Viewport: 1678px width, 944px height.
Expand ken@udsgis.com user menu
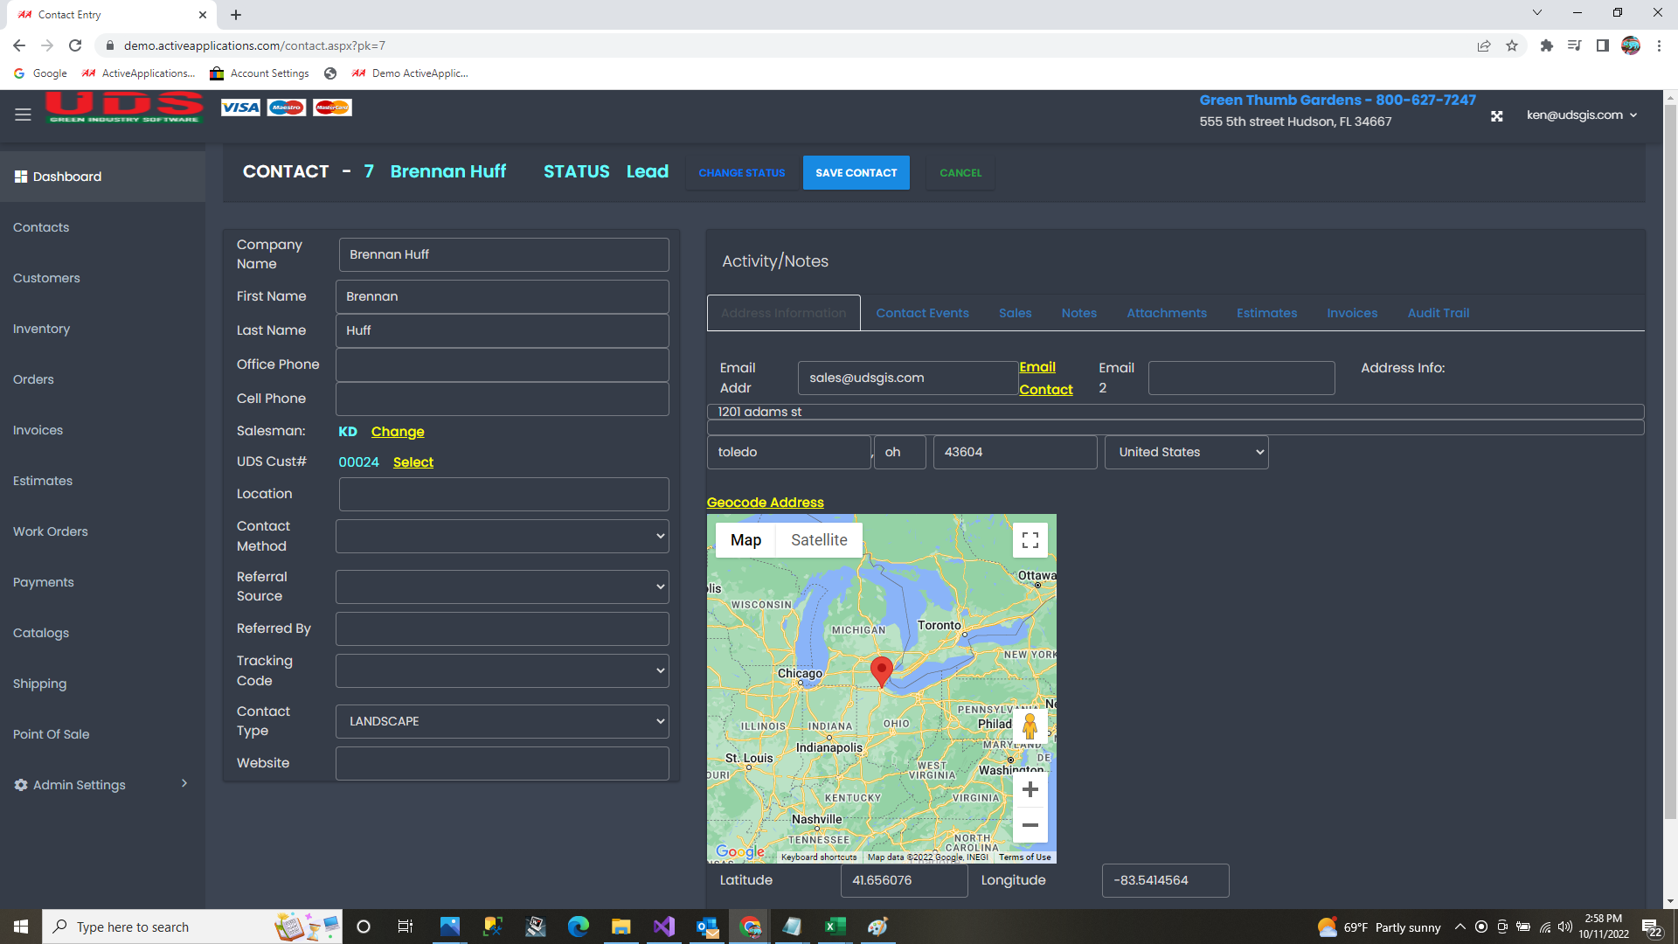click(x=1581, y=115)
